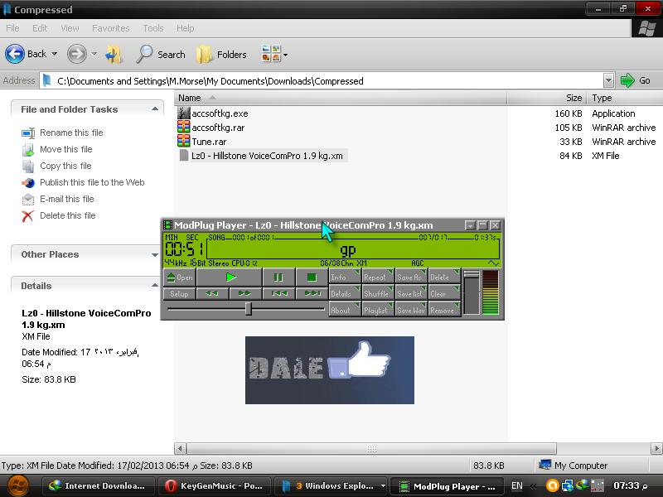Click the Up folder icon in the toolbar
This screenshot has height=497, width=663.
114,55
